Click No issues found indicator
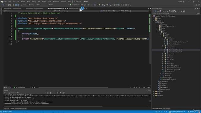201x113 pixels. (x=19, y=88)
